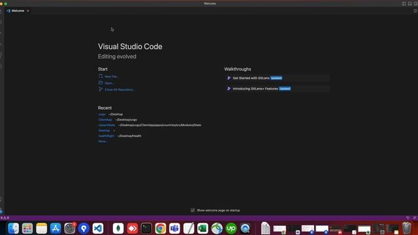Open Launchpad from the Dock

click(27, 228)
